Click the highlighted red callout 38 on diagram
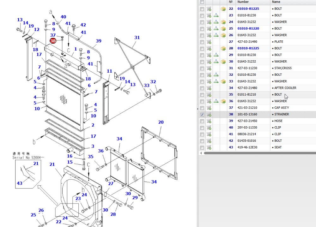This screenshot has width=316, height=227. (x=53, y=41)
